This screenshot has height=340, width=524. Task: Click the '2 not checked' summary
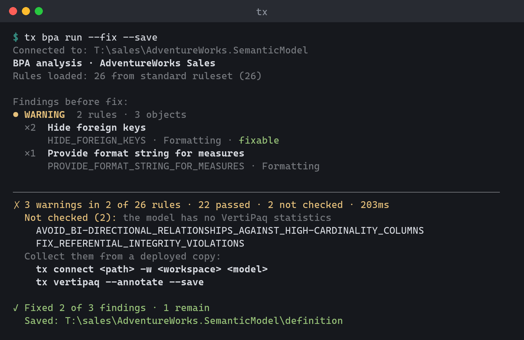pos(305,205)
